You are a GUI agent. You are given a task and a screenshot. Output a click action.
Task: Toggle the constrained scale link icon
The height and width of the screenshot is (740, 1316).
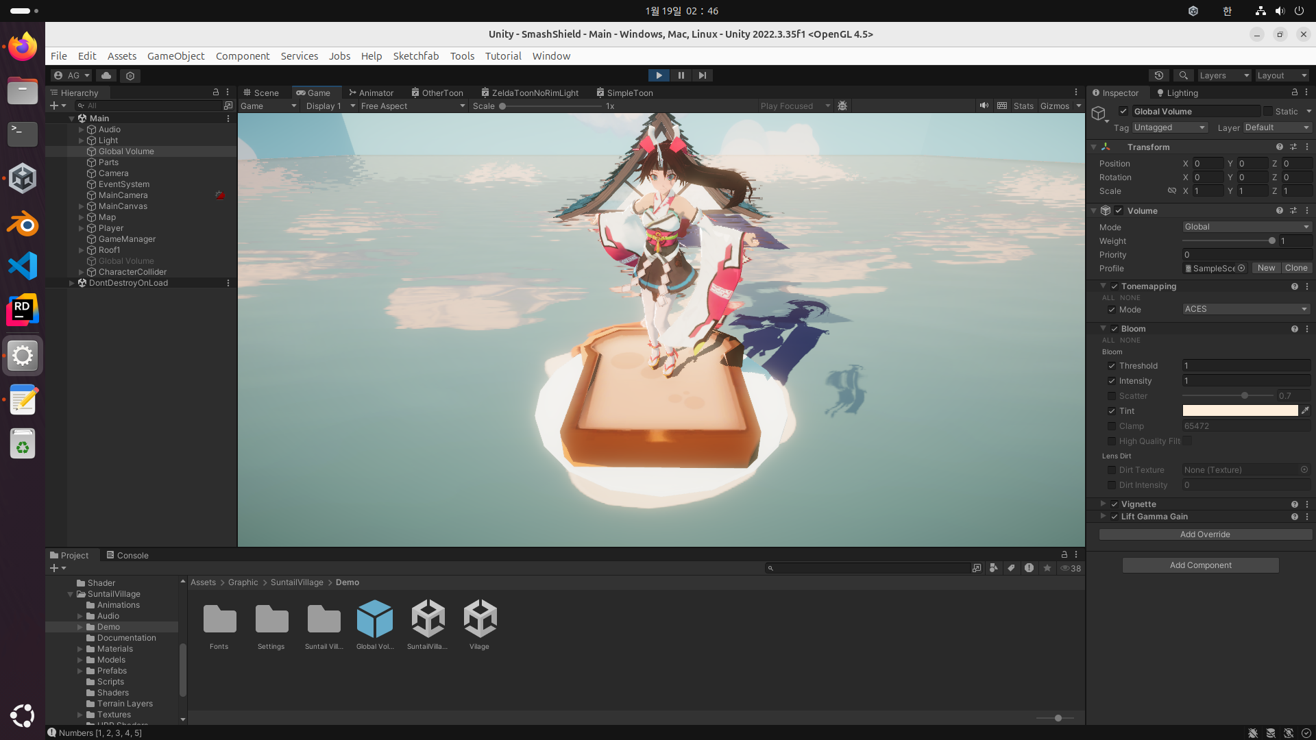click(x=1171, y=190)
